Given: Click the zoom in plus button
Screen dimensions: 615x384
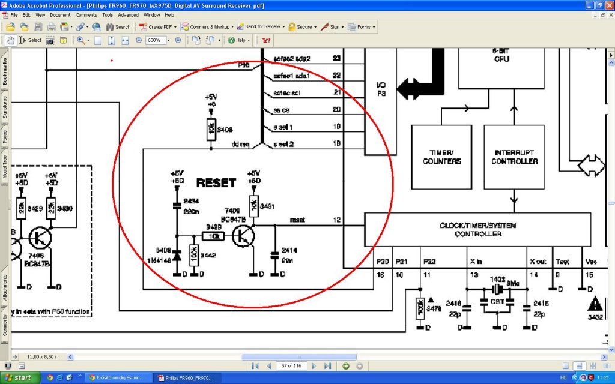Looking at the screenshot, I should [178, 40].
